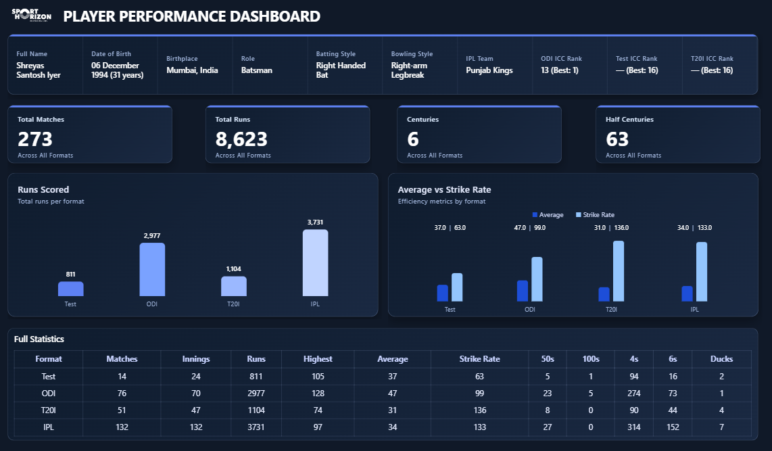Click the T20I bar showing 1,104 runs

(x=234, y=286)
